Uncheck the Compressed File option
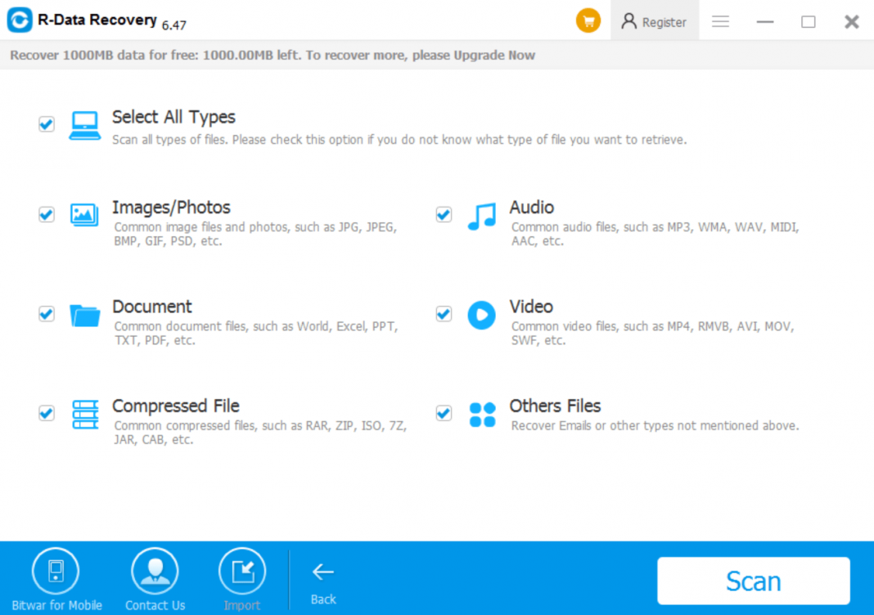Viewport: 874px width, 615px height. 46,413
